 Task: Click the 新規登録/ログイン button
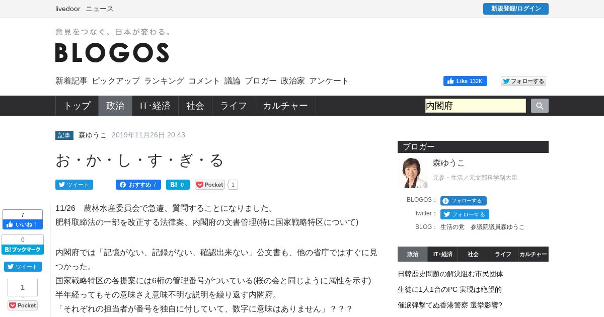click(516, 9)
